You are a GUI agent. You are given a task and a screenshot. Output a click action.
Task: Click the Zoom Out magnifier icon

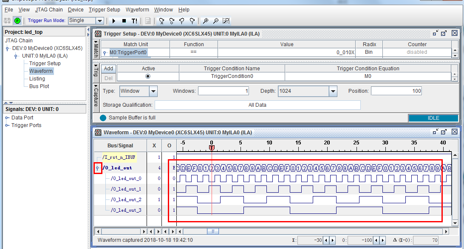[216, 21]
